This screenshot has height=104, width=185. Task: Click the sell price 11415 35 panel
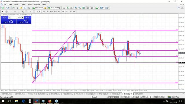8,21
